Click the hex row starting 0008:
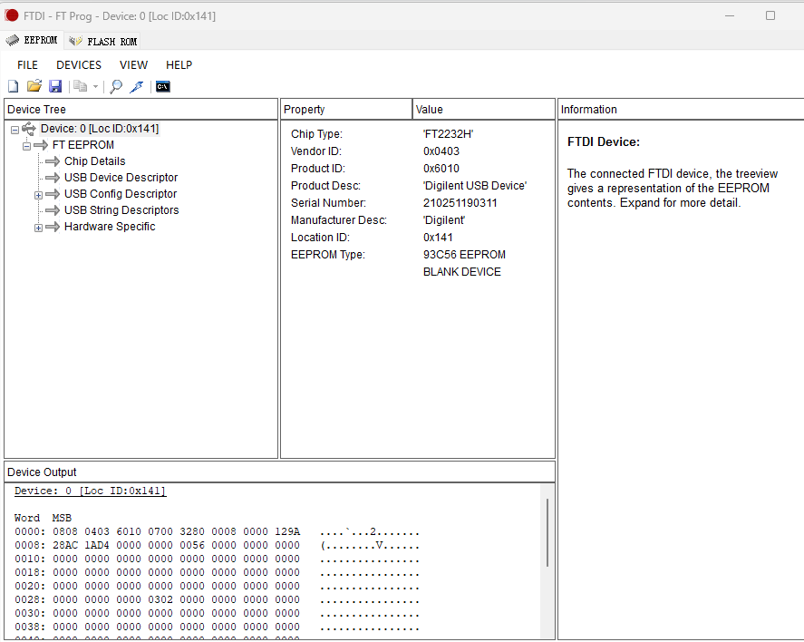Screen dimensions: 804x642 217,545
